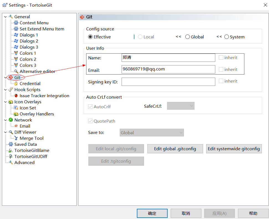The height and width of the screenshot is (219, 269).
Task: Click the General wrench icon
Action: click(x=11, y=17)
